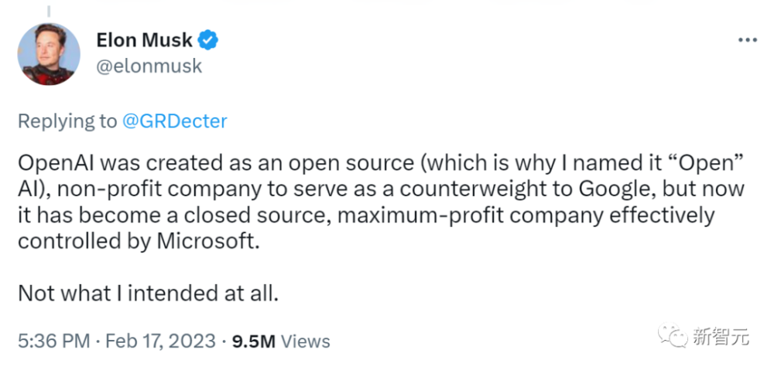Click the "Replying to" label
The height and width of the screenshot is (370, 774).
pos(67,121)
